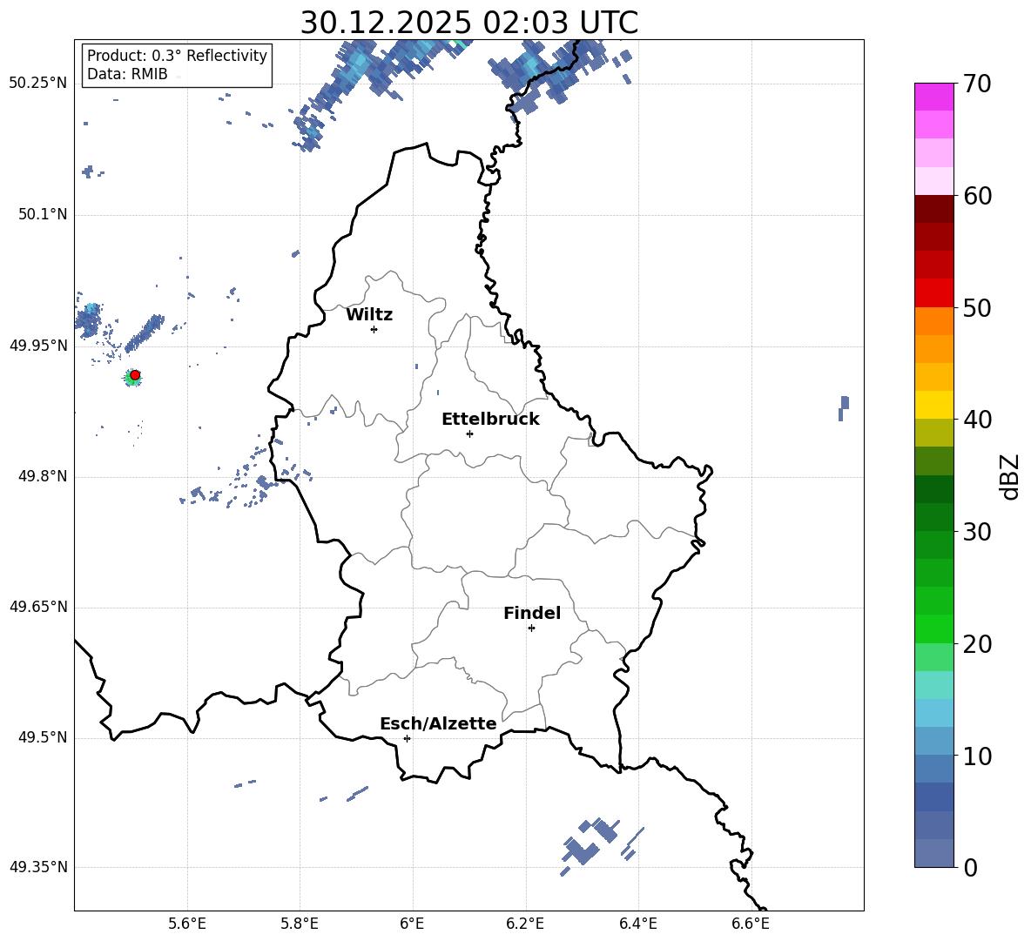This screenshot has height=941, width=1031.
Task: Click the Wiltz location cross marker
Action: pyautogui.click(x=374, y=329)
